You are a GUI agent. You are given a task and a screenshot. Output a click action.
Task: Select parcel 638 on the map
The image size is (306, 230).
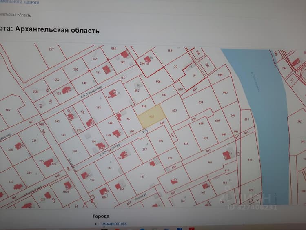186,144
